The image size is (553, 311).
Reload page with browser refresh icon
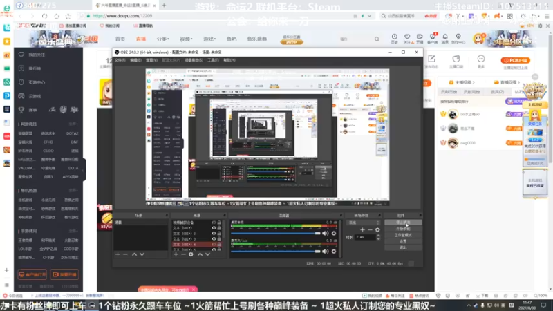pyautogui.click(x=44, y=16)
